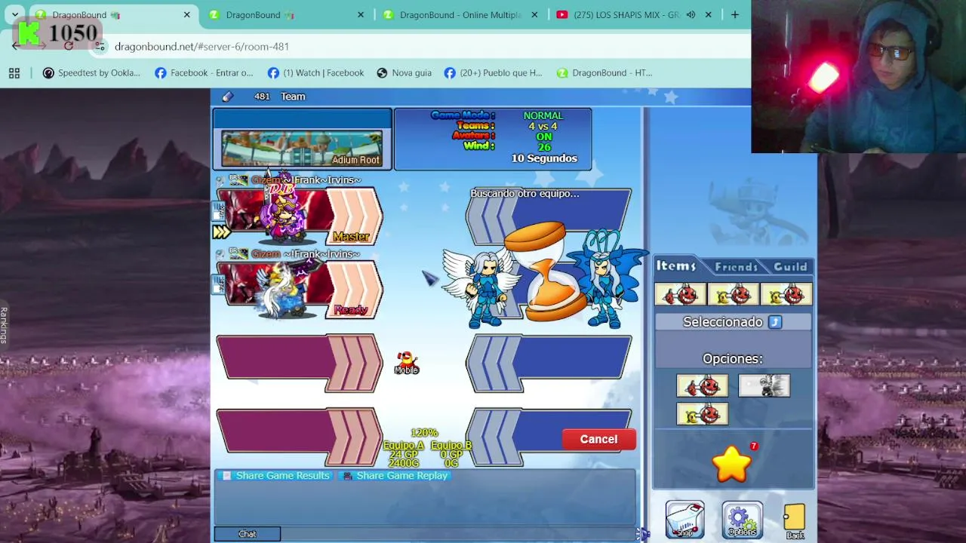This screenshot has width=966, height=543.
Task: Switch to the Friends tab
Action: coord(736,266)
